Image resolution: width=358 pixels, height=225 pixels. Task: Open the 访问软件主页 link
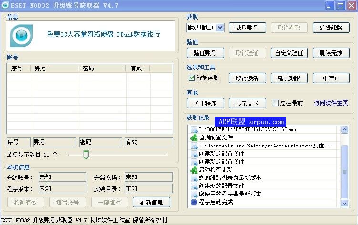coord(331,103)
